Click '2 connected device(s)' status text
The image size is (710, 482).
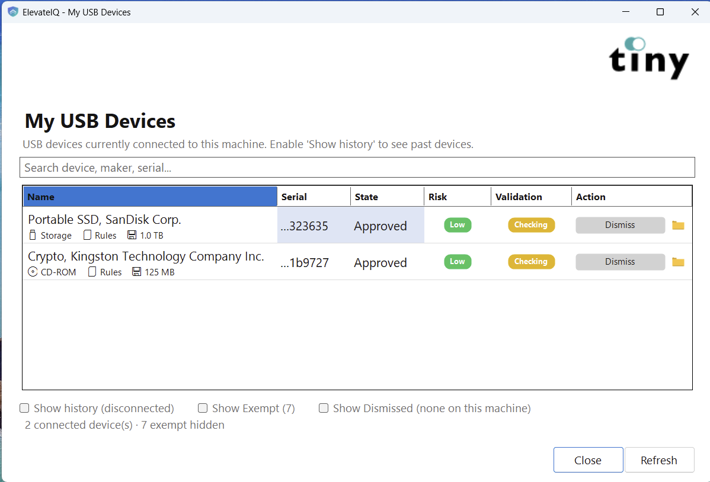79,425
